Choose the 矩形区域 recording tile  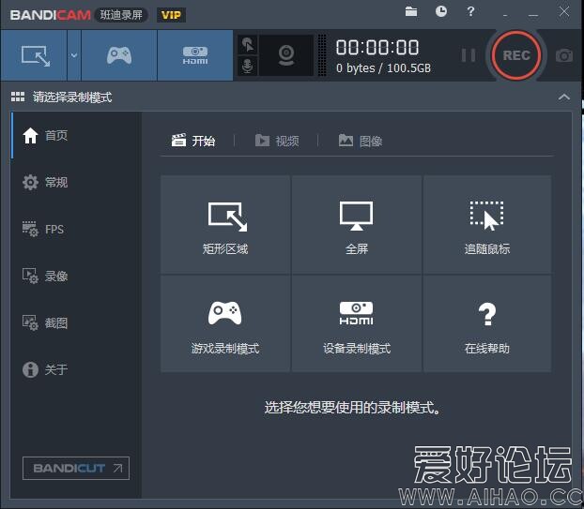225,225
